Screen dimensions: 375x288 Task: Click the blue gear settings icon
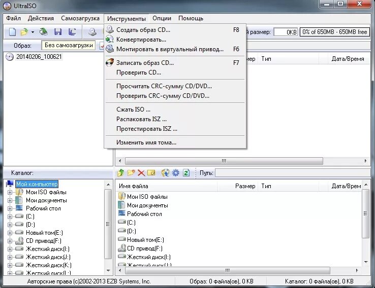point(175,172)
